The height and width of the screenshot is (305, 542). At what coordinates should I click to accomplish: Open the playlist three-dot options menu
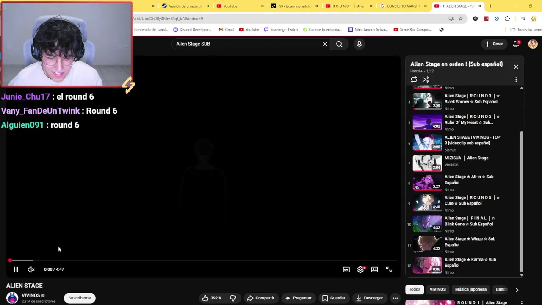click(516, 80)
